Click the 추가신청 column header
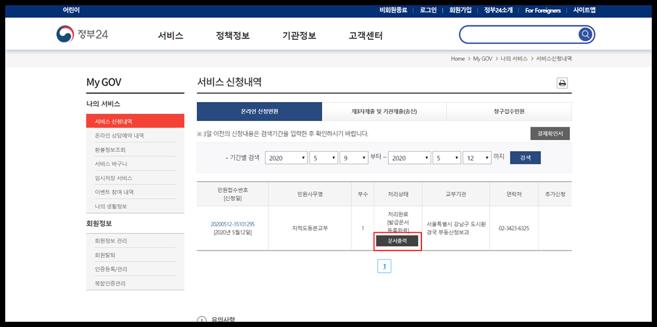The height and width of the screenshot is (327, 657). [x=555, y=194]
